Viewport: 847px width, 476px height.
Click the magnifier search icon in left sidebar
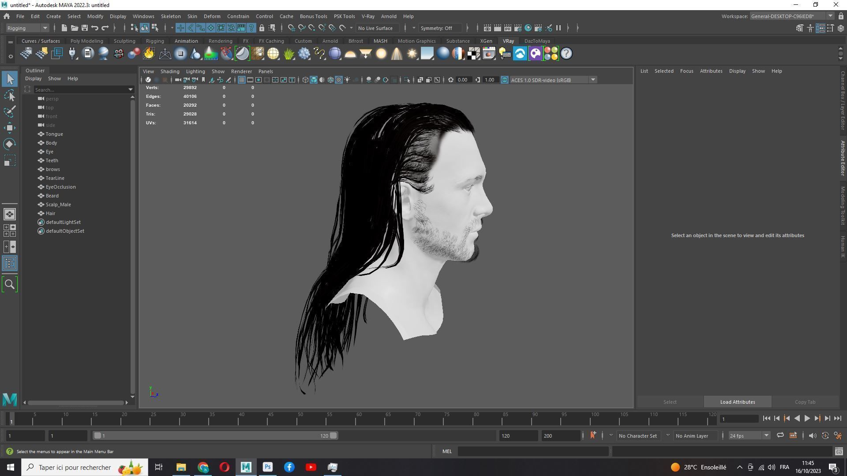tap(10, 284)
